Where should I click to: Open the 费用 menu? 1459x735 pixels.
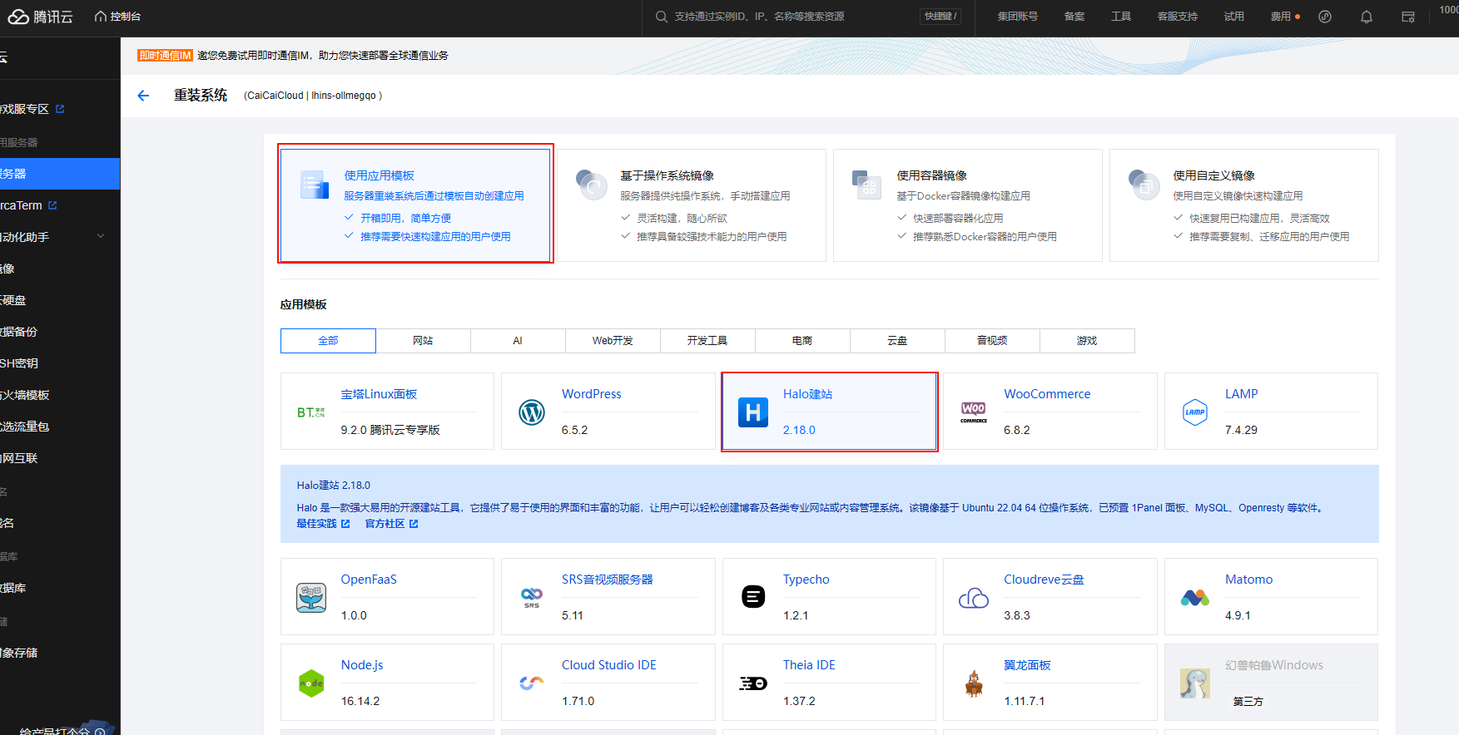[1281, 17]
